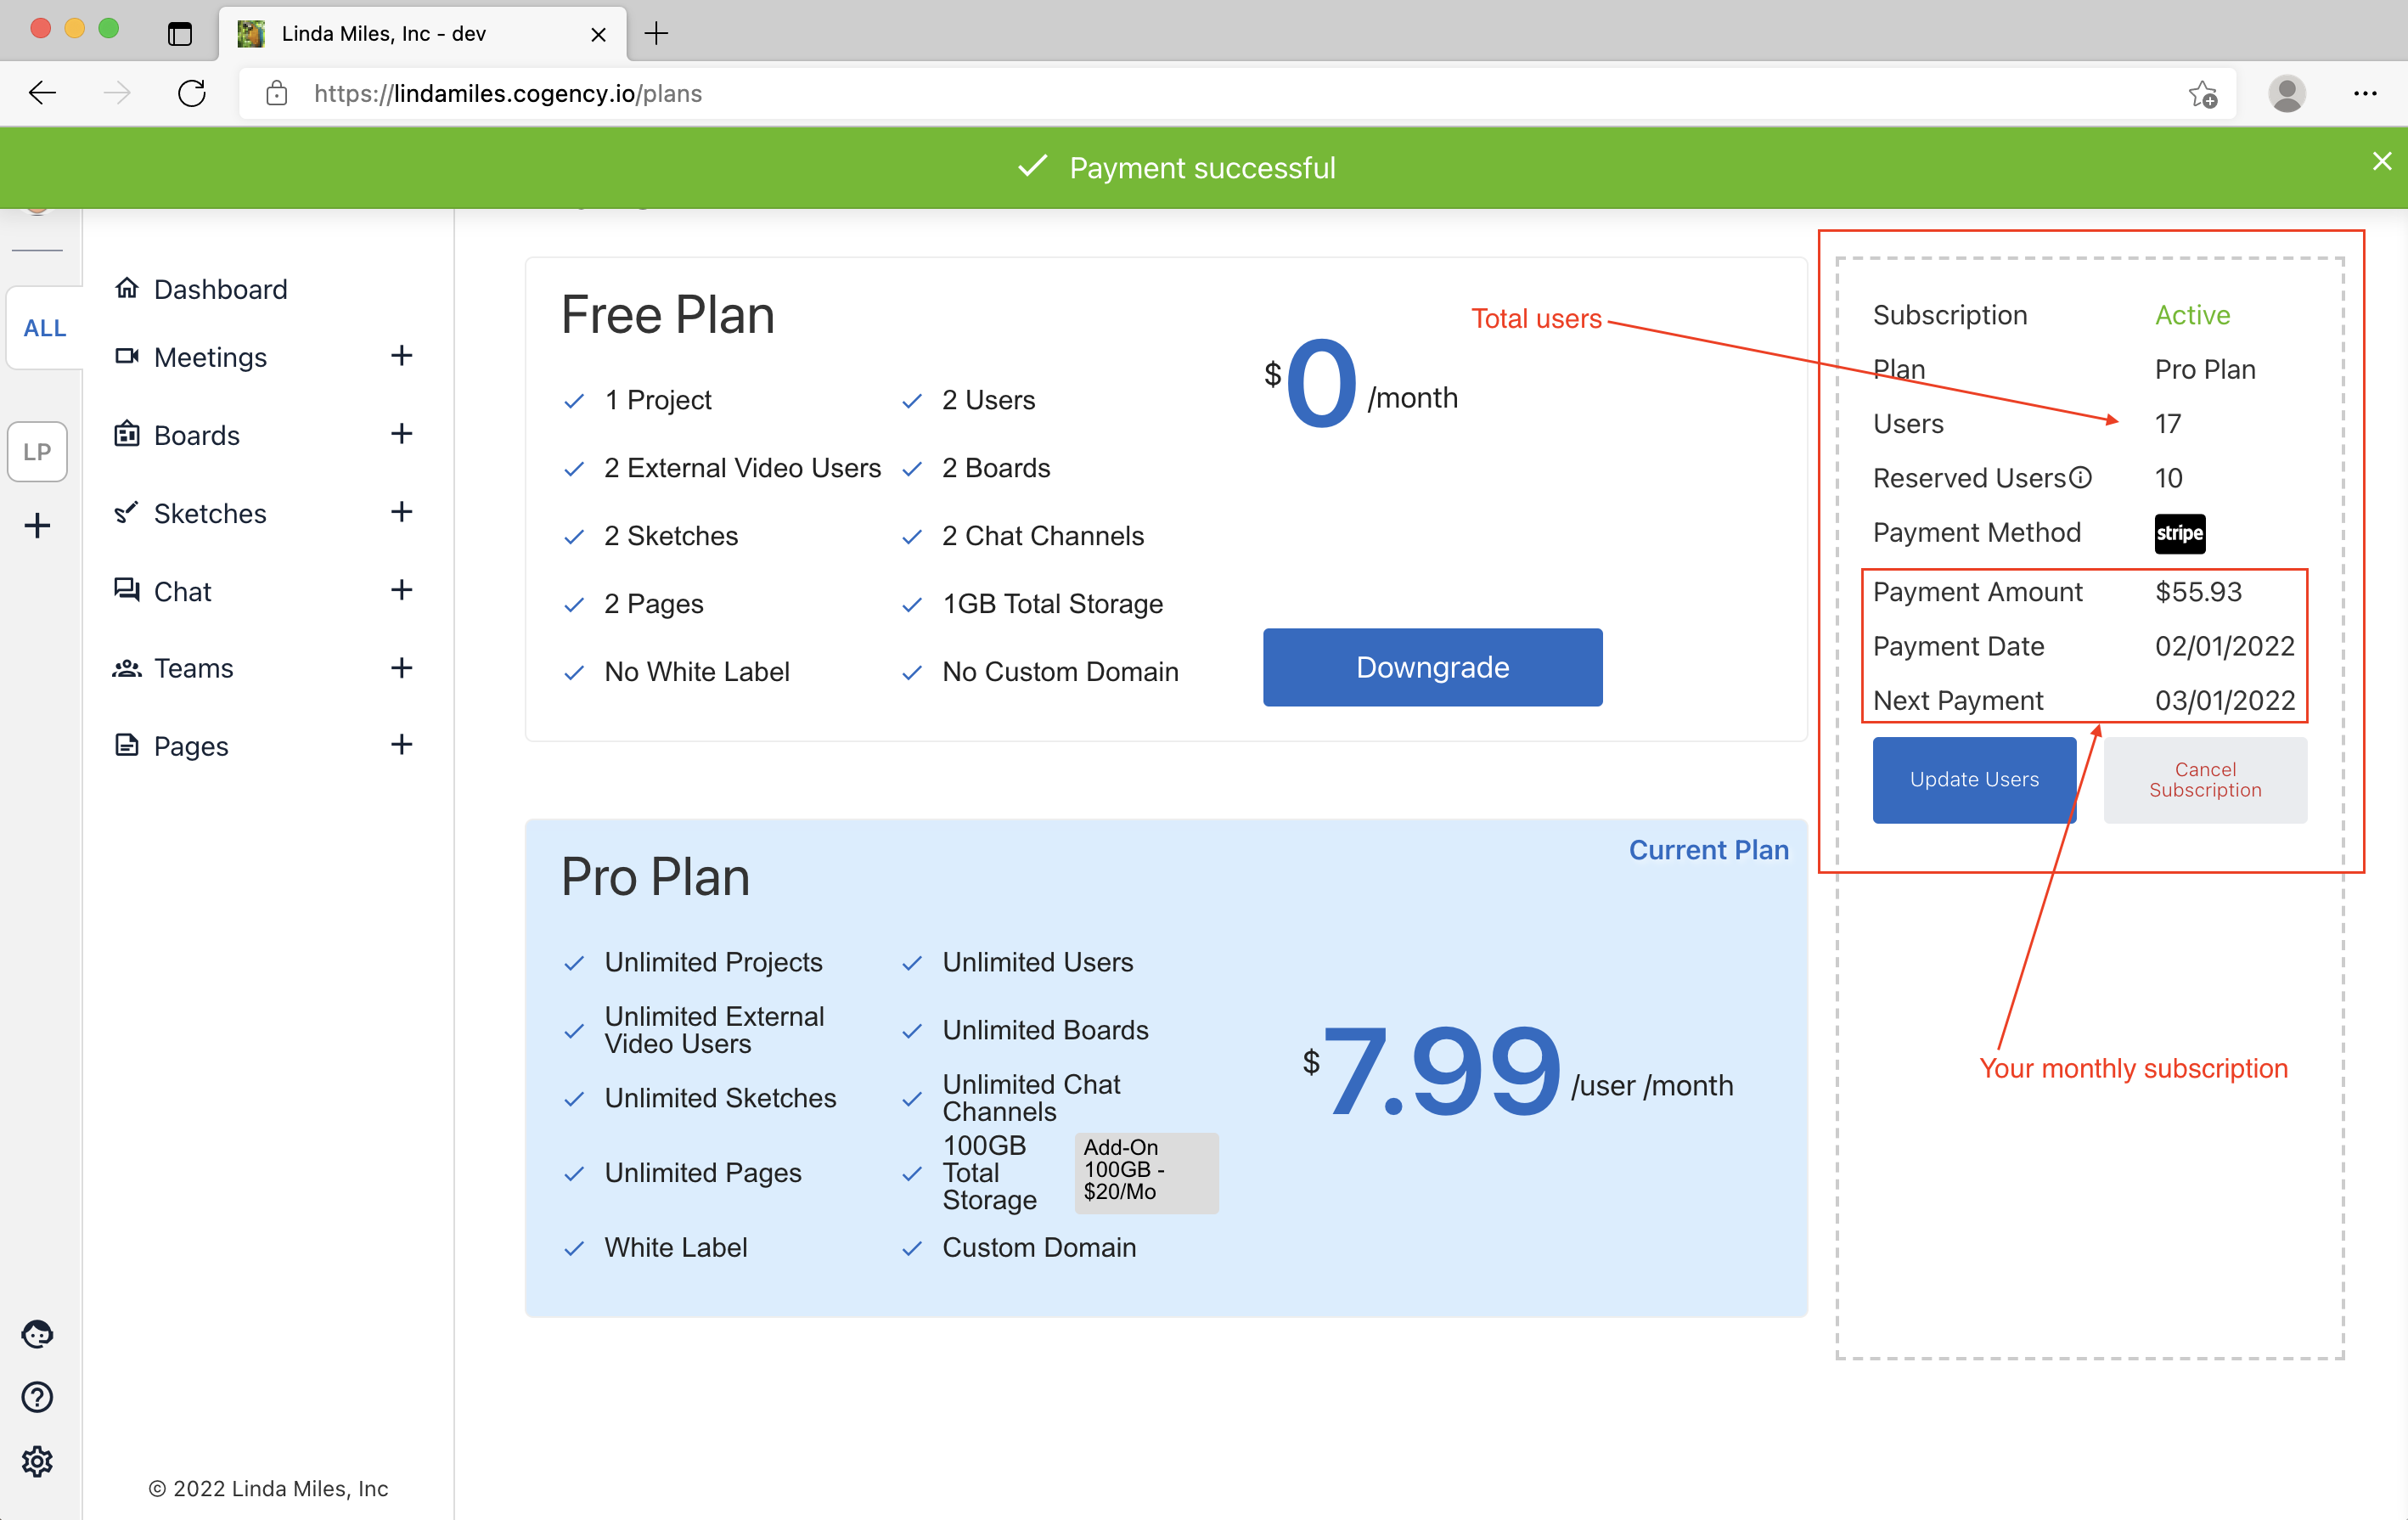Click the Downgrade button

click(1432, 667)
